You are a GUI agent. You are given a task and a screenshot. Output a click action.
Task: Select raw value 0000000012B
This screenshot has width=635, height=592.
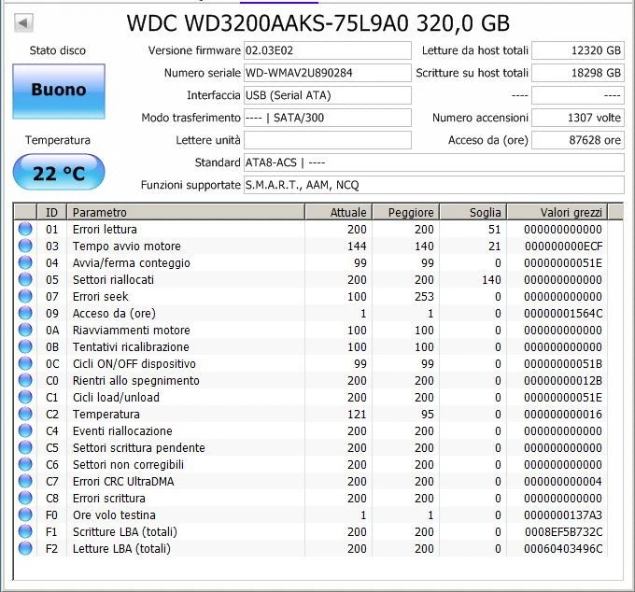563,380
